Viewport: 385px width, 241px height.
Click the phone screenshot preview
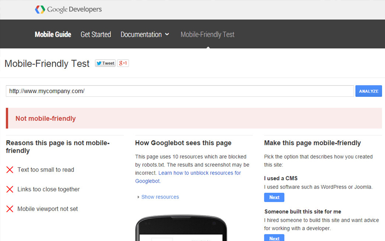click(x=180, y=229)
